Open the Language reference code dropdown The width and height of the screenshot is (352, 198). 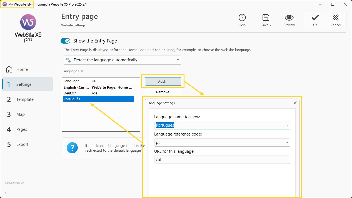(x=222, y=142)
